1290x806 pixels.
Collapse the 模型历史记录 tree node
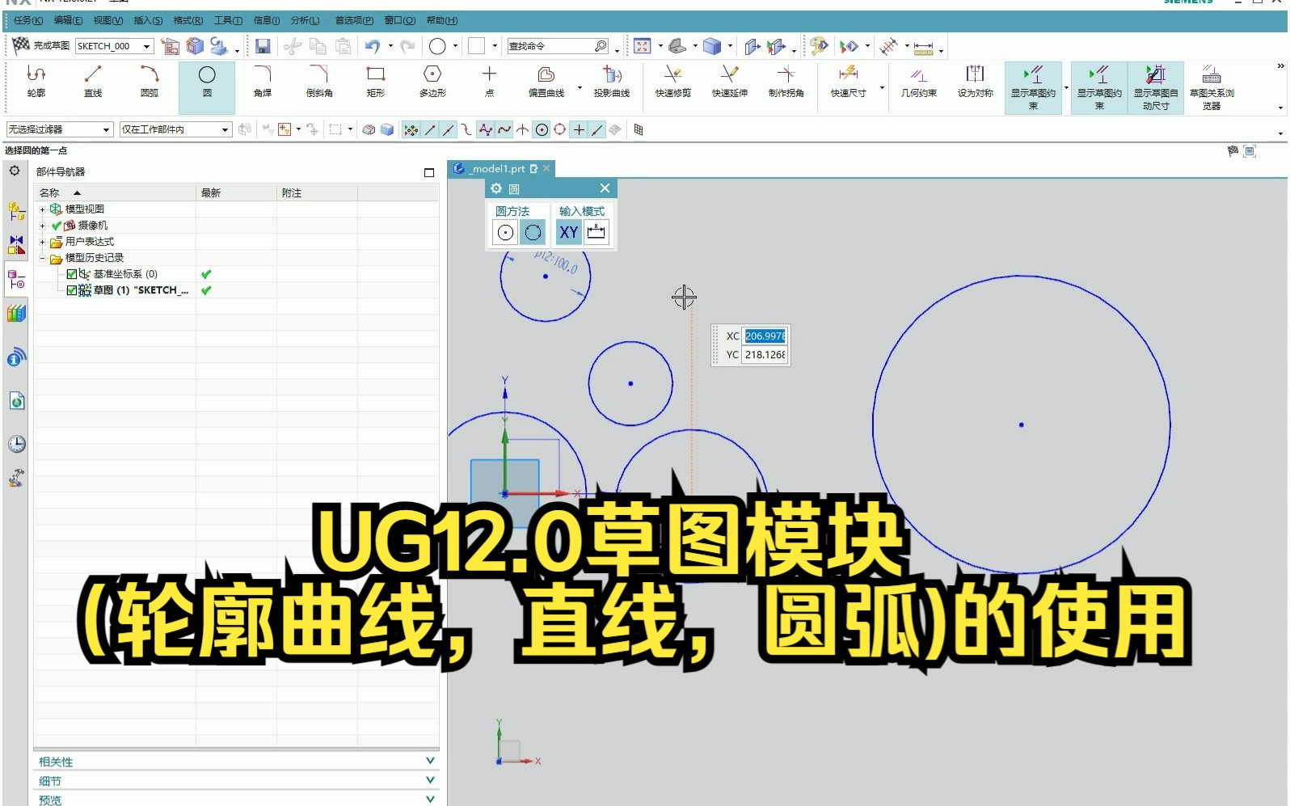click(x=42, y=259)
